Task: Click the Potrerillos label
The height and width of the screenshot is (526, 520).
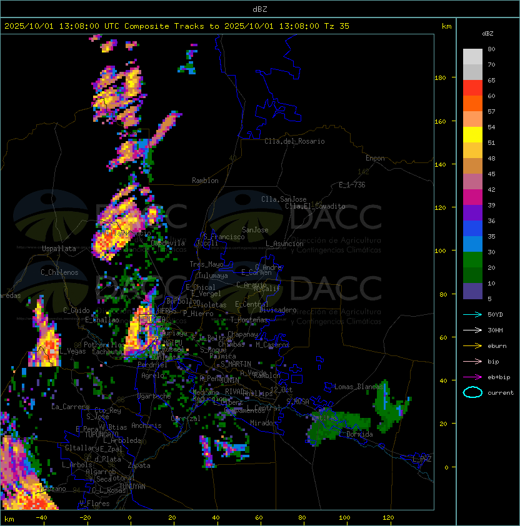Action: (104, 345)
